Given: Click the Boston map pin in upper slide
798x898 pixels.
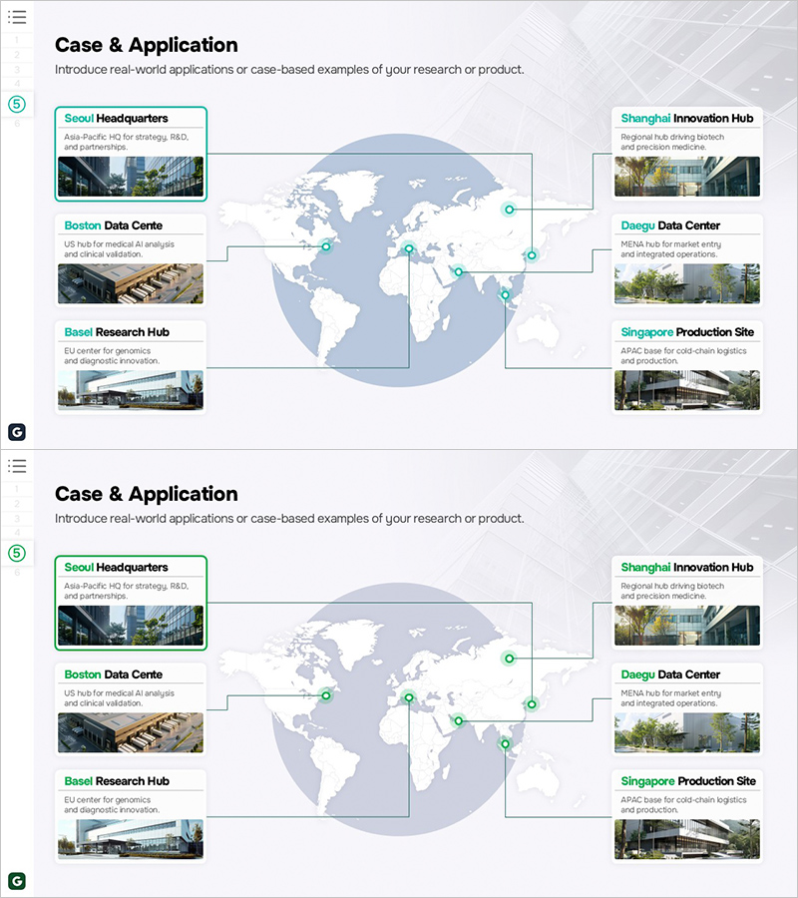Looking at the screenshot, I should point(325,246).
